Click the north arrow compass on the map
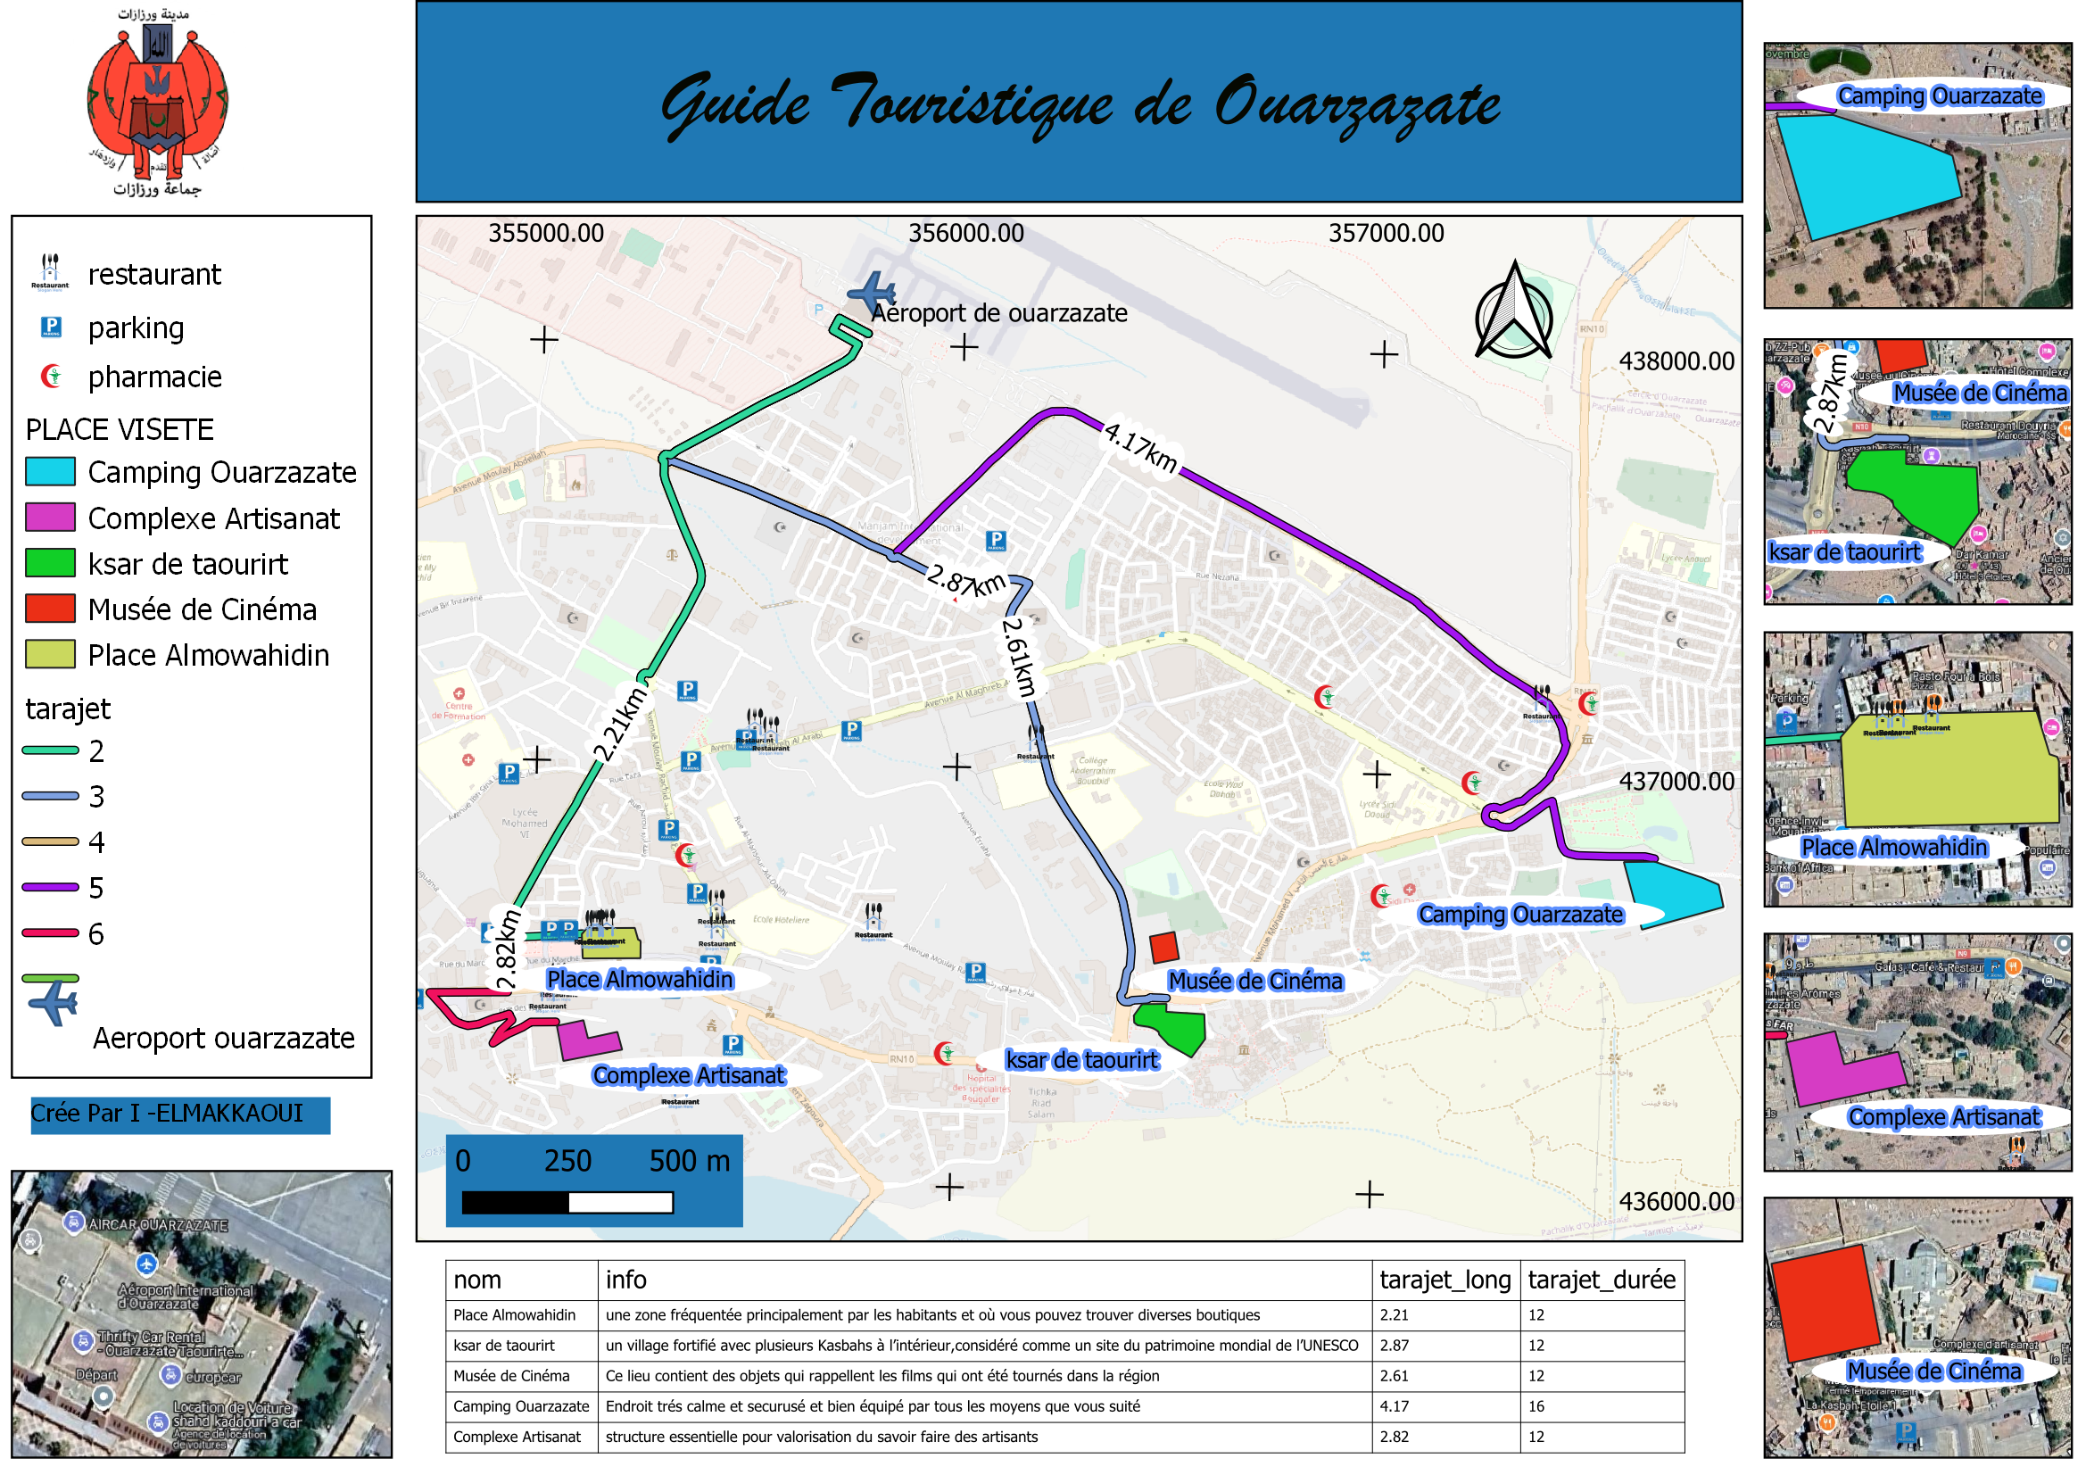Image resolution: width=2086 pixels, height=1475 pixels. (1514, 310)
